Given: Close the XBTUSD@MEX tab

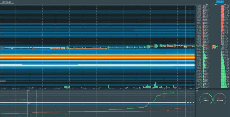Looking at the screenshot, I should pos(12,2).
